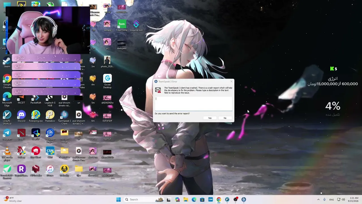This screenshot has width=362, height=204.
Task: Switch to OBS Studio on the taskbar
Action: coord(235,199)
